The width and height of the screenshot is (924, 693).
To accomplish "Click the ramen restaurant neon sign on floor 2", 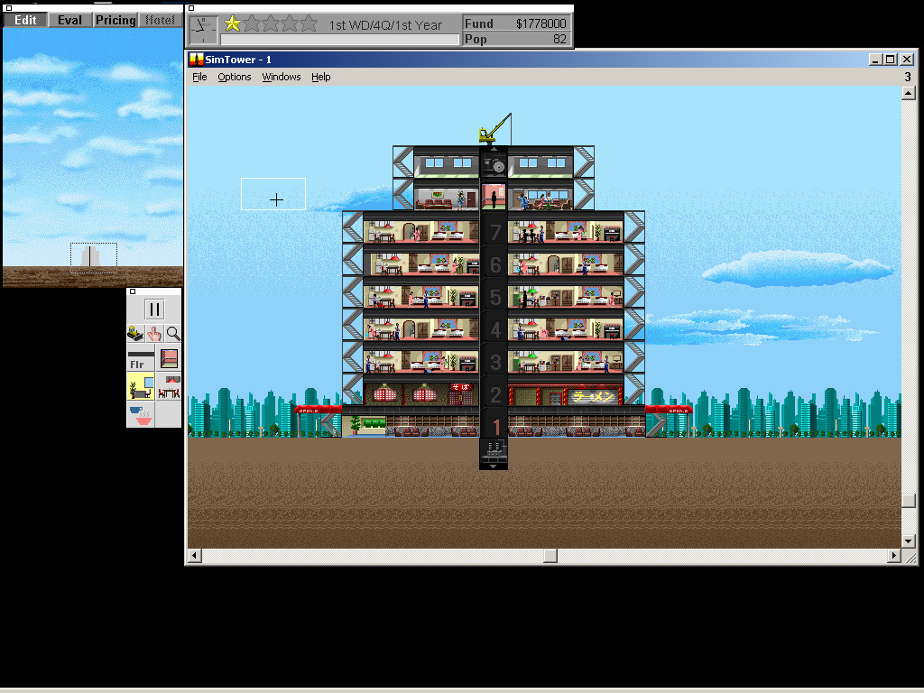I will click(x=594, y=397).
